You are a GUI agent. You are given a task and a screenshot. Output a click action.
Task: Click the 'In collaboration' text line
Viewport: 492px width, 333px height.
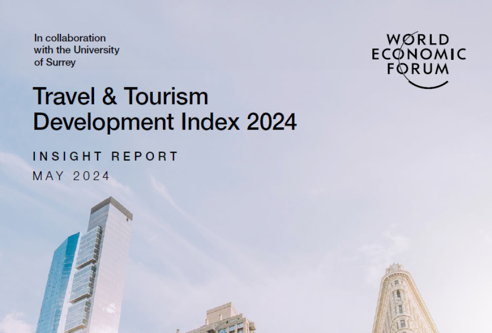(x=70, y=38)
